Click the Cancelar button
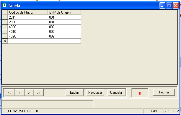The height and width of the screenshot is (115, 181). (116, 93)
